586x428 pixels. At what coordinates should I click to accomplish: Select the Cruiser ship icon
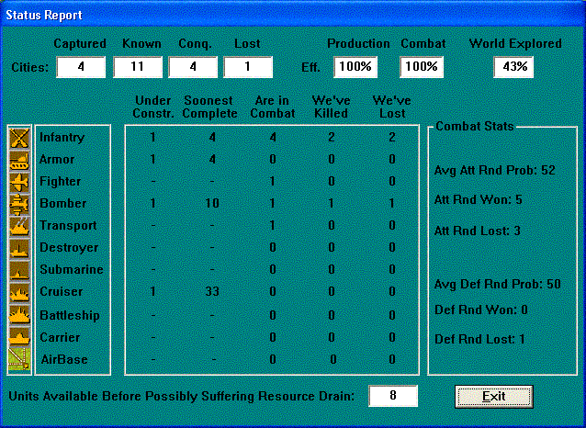coord(19,292)
